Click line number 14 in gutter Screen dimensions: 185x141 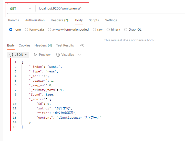15,122
